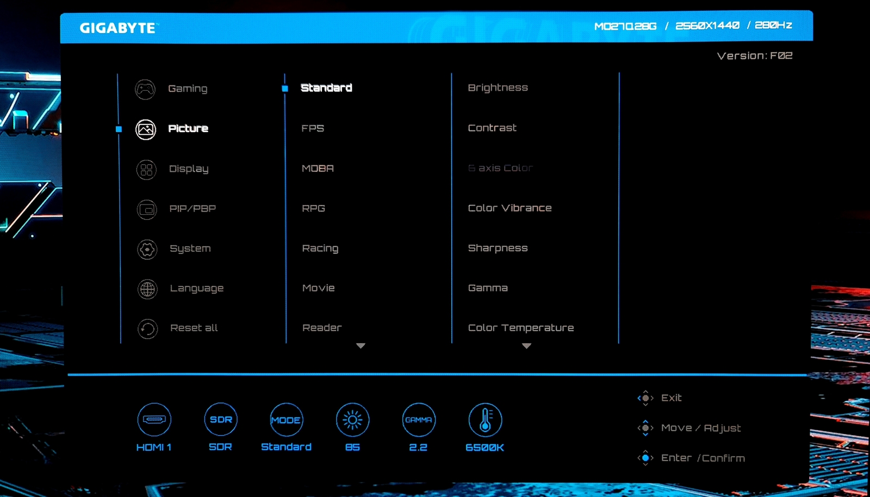Screen dimensions: 870x497
Task: Click the grayed 6 axis Color option
Action: click(x=500, y=168)
